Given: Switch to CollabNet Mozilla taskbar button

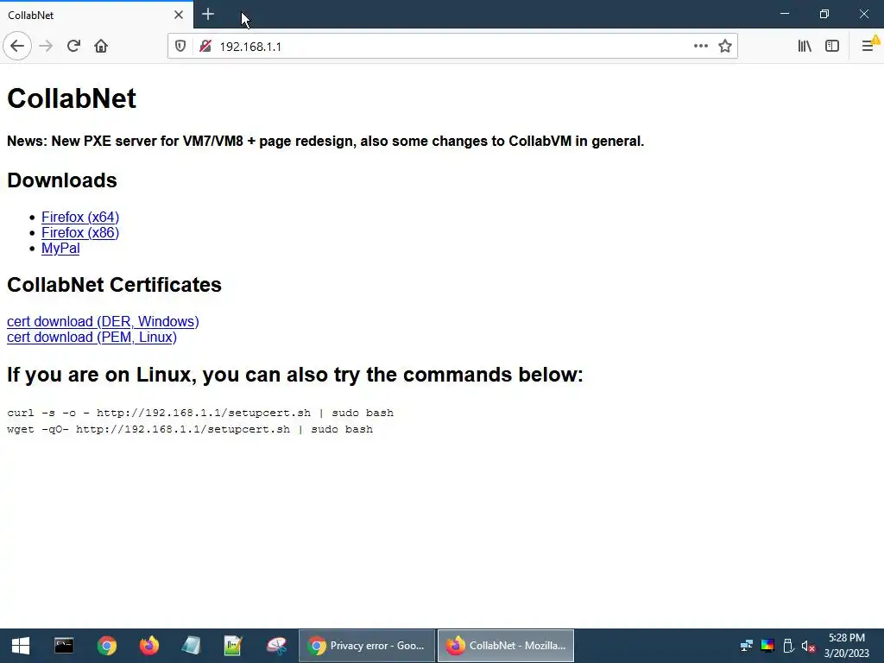Looking at the screenshot, I should (x=506, y=646).
